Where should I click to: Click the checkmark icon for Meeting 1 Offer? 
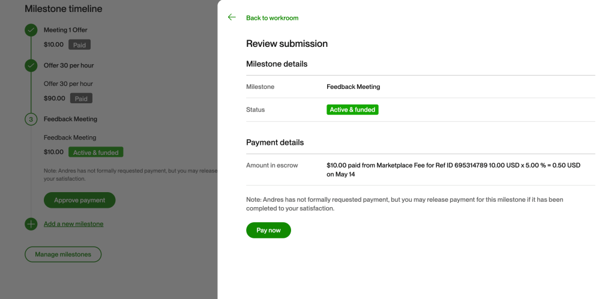click(31, 30)
